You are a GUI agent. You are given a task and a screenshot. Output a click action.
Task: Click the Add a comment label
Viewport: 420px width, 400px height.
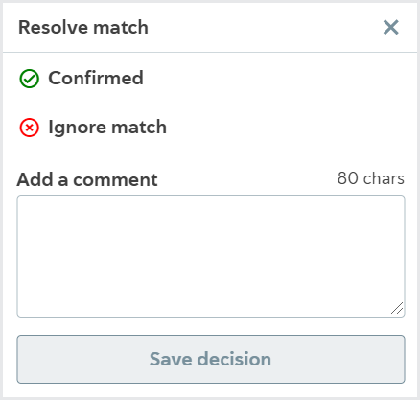click(x=87, y=179)
